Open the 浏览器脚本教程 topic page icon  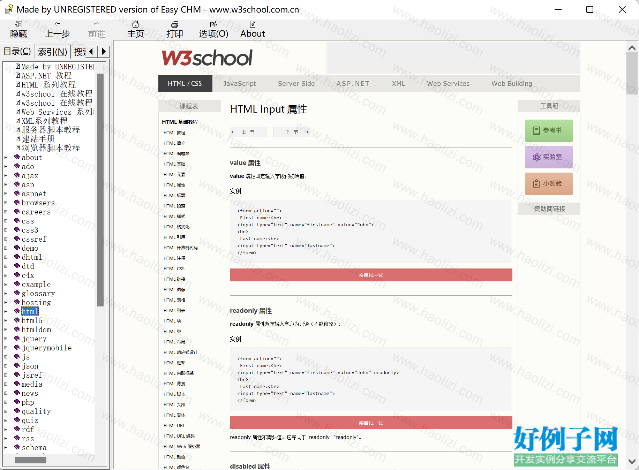point(18,148)
